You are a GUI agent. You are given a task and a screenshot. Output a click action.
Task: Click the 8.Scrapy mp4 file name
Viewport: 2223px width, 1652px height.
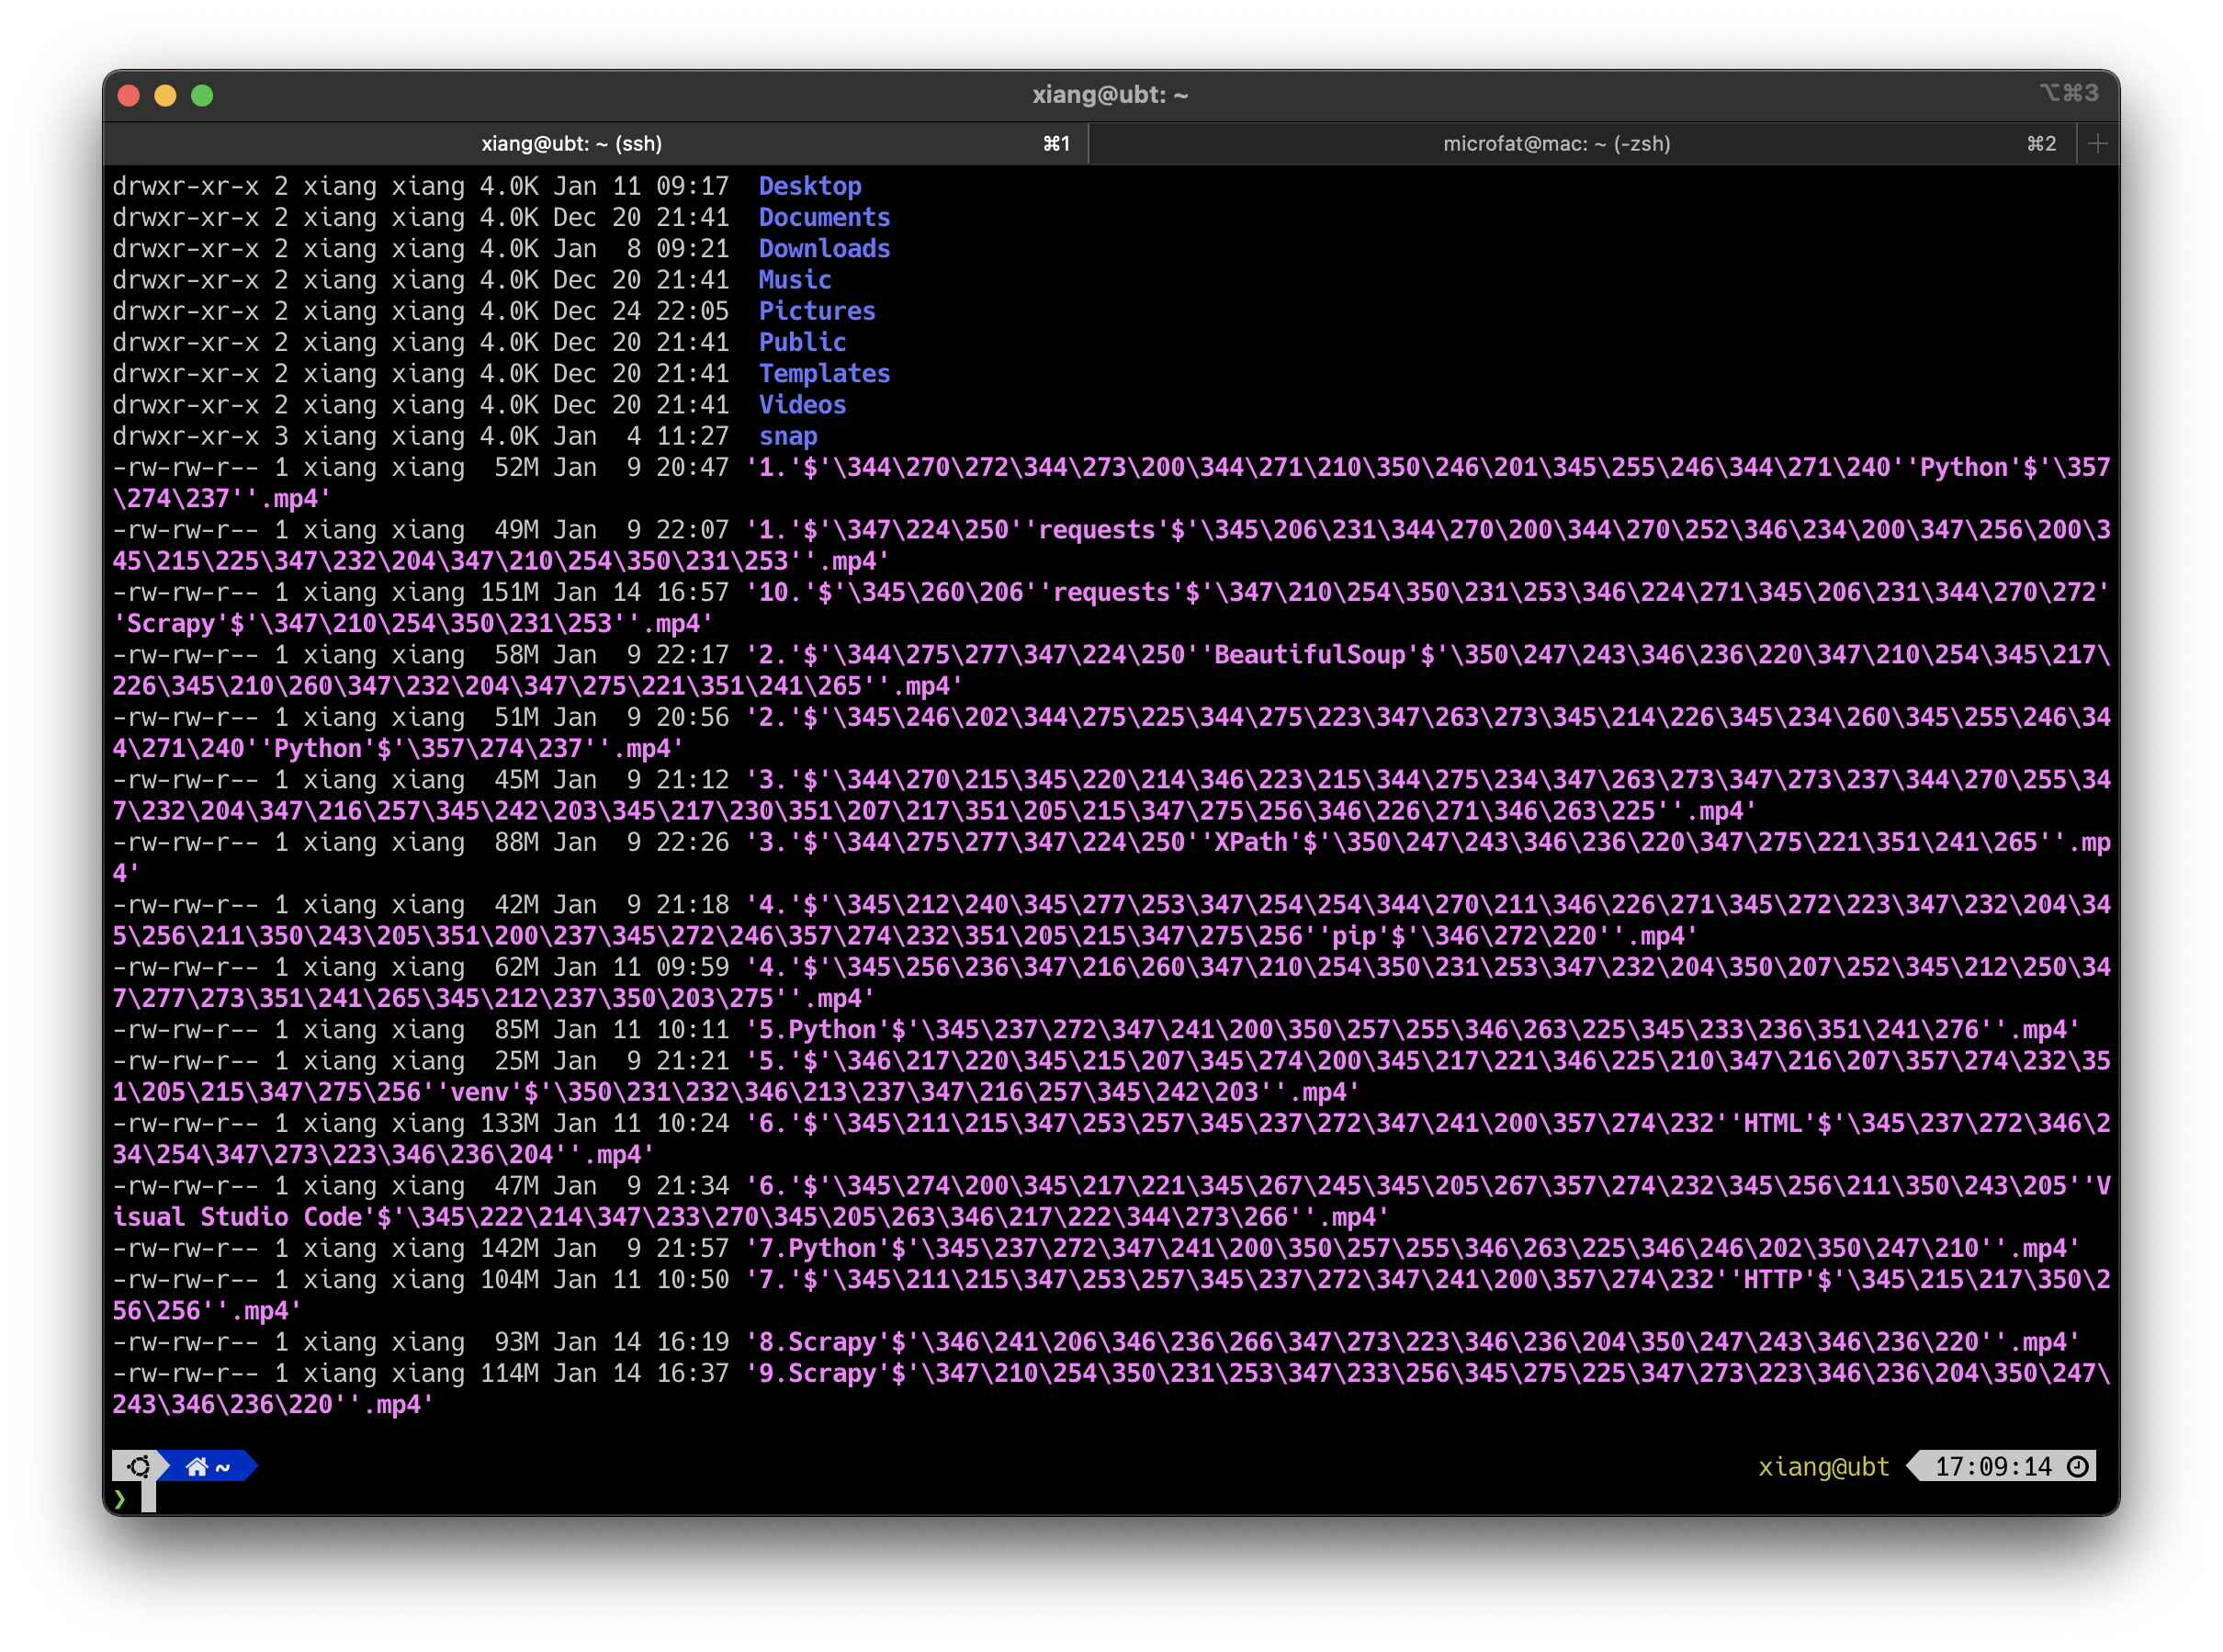1413,1342
